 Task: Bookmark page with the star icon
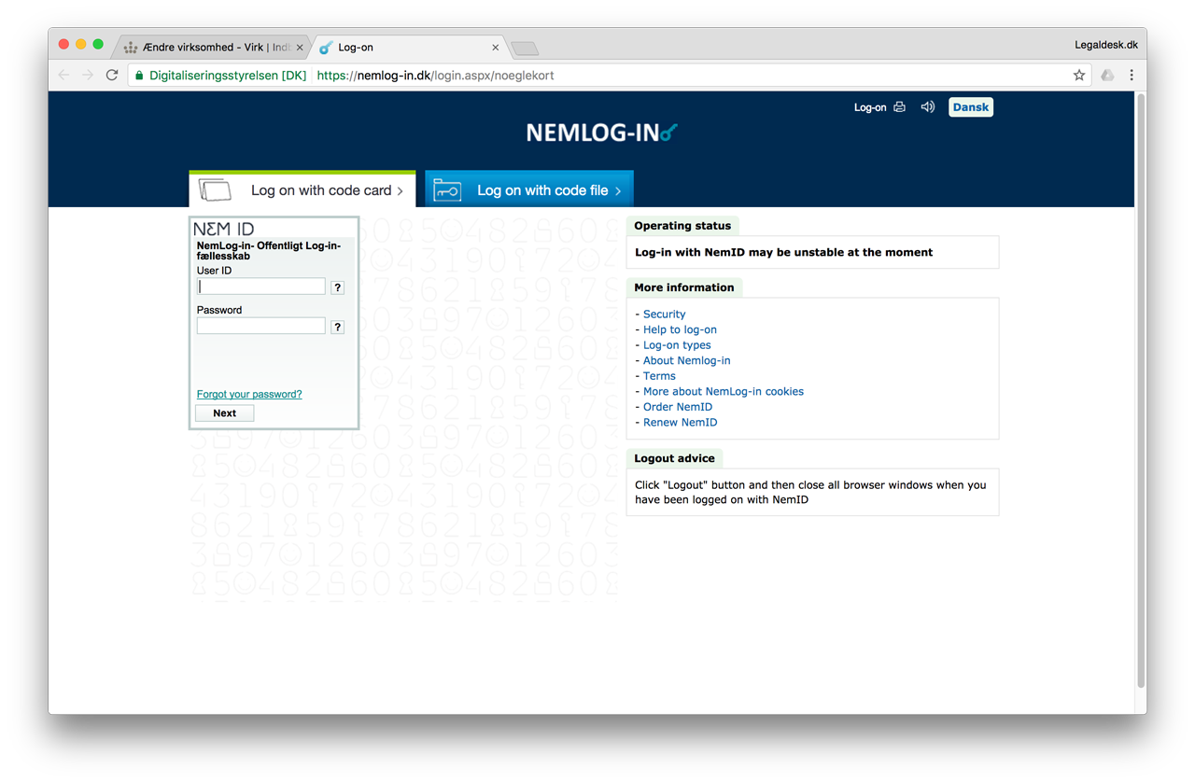(1079, 76)
